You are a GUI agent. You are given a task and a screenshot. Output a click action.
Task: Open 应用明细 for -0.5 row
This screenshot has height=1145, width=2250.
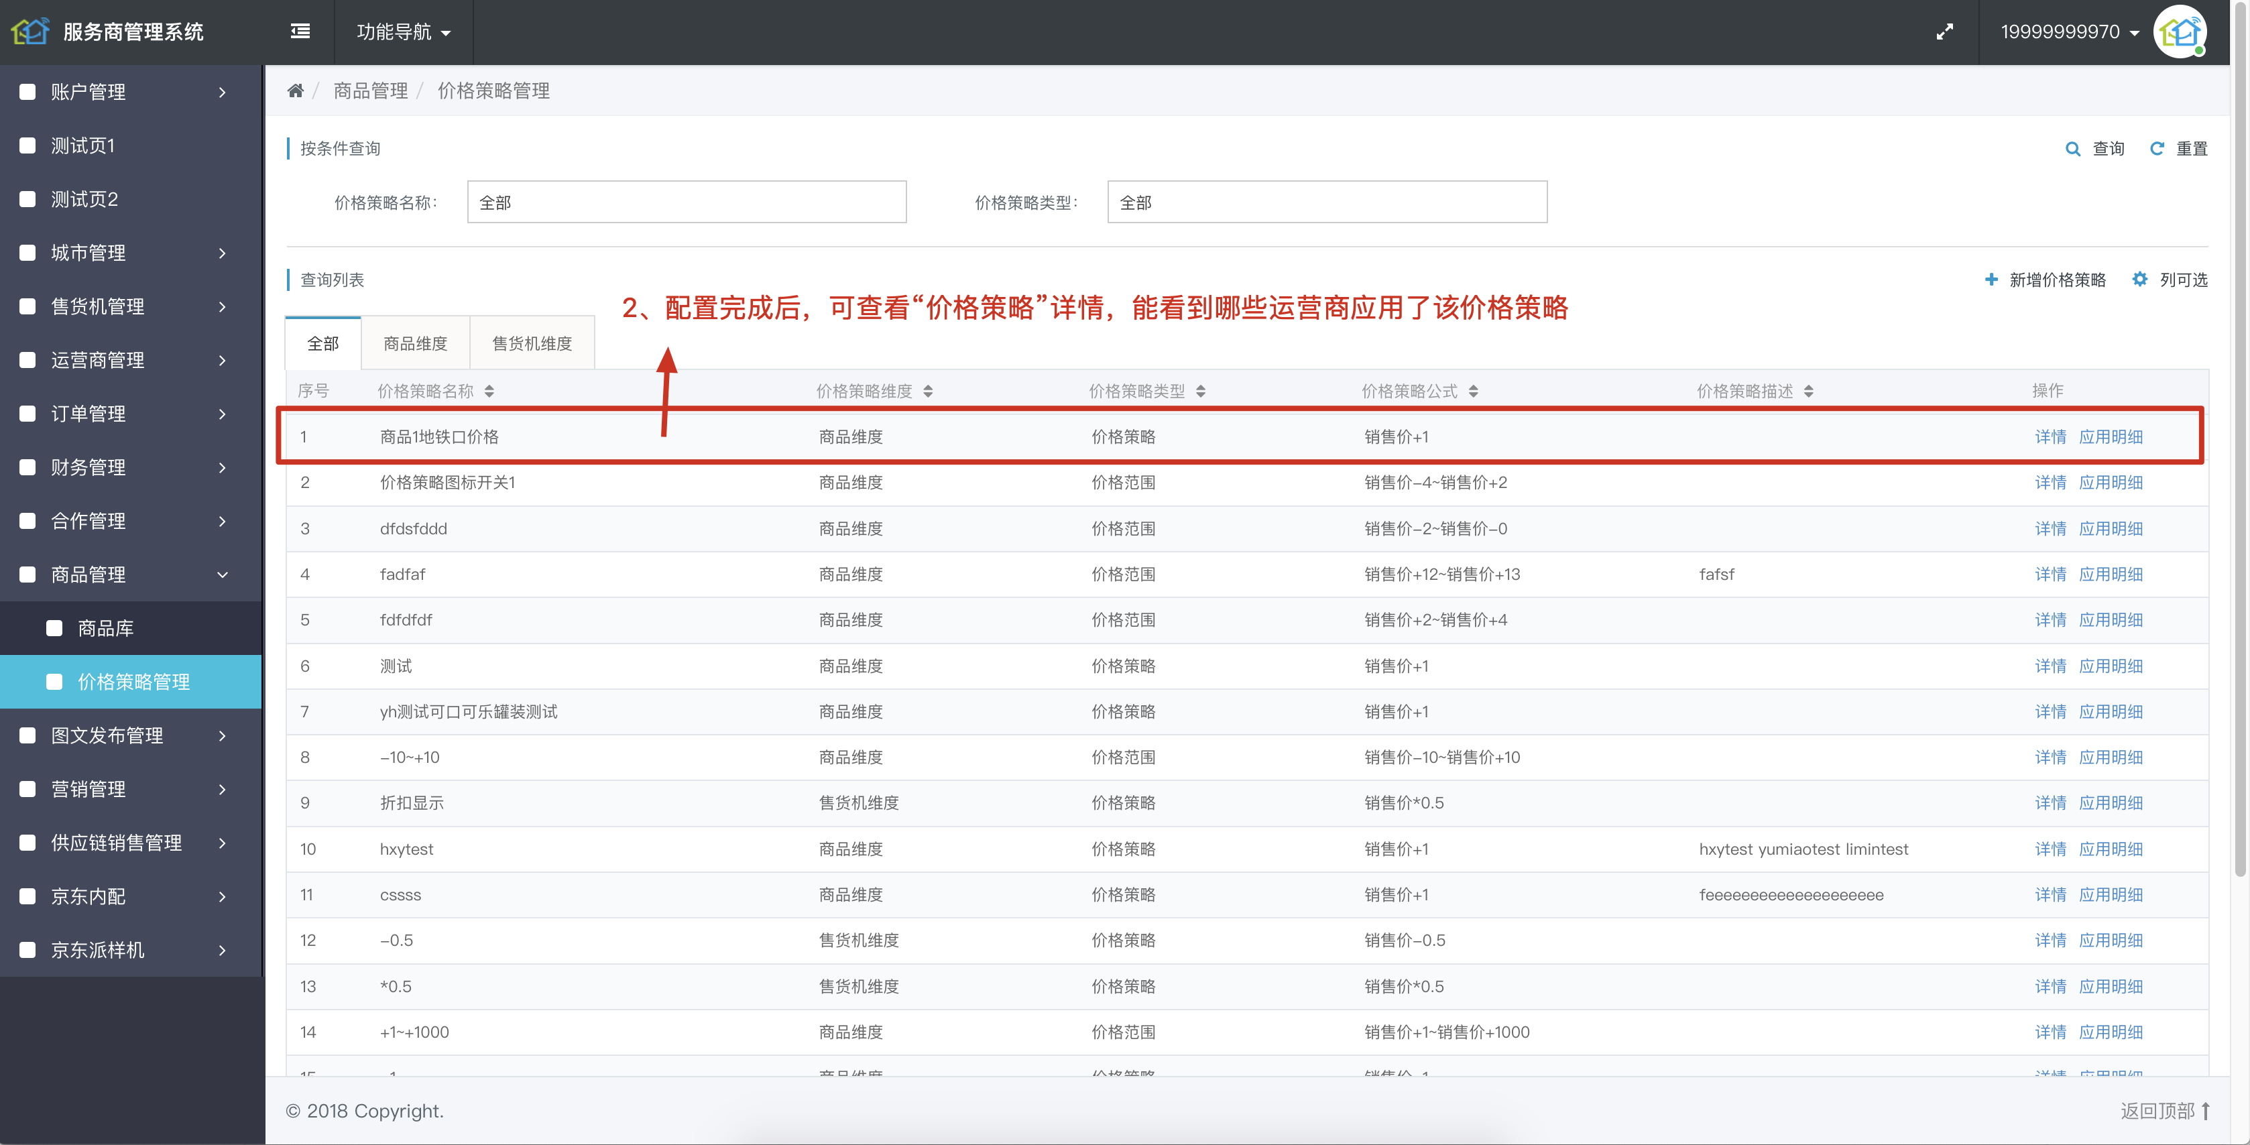(2111, 940)
